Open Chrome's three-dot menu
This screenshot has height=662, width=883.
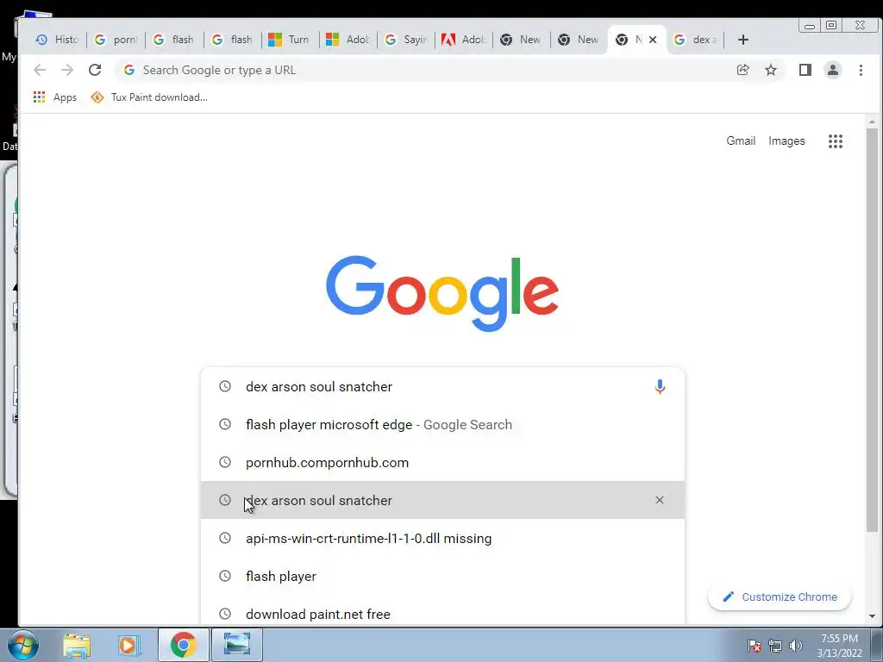[x=861, y=70]
